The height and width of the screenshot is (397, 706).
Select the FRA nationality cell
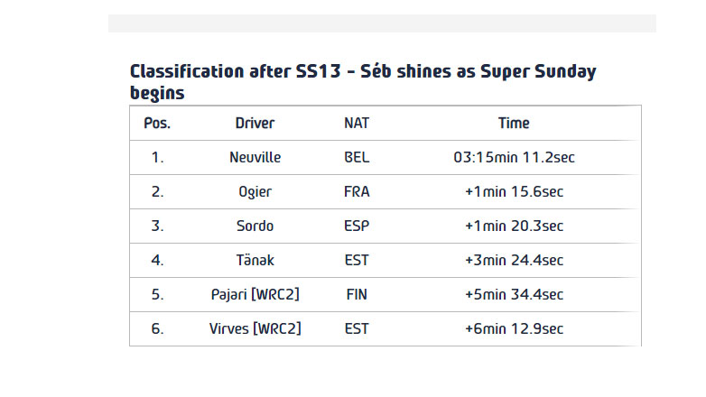(x=357, y=191)
